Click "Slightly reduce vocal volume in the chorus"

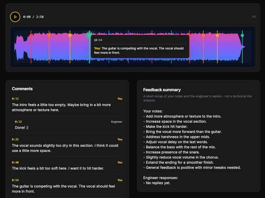coord(181,157)
